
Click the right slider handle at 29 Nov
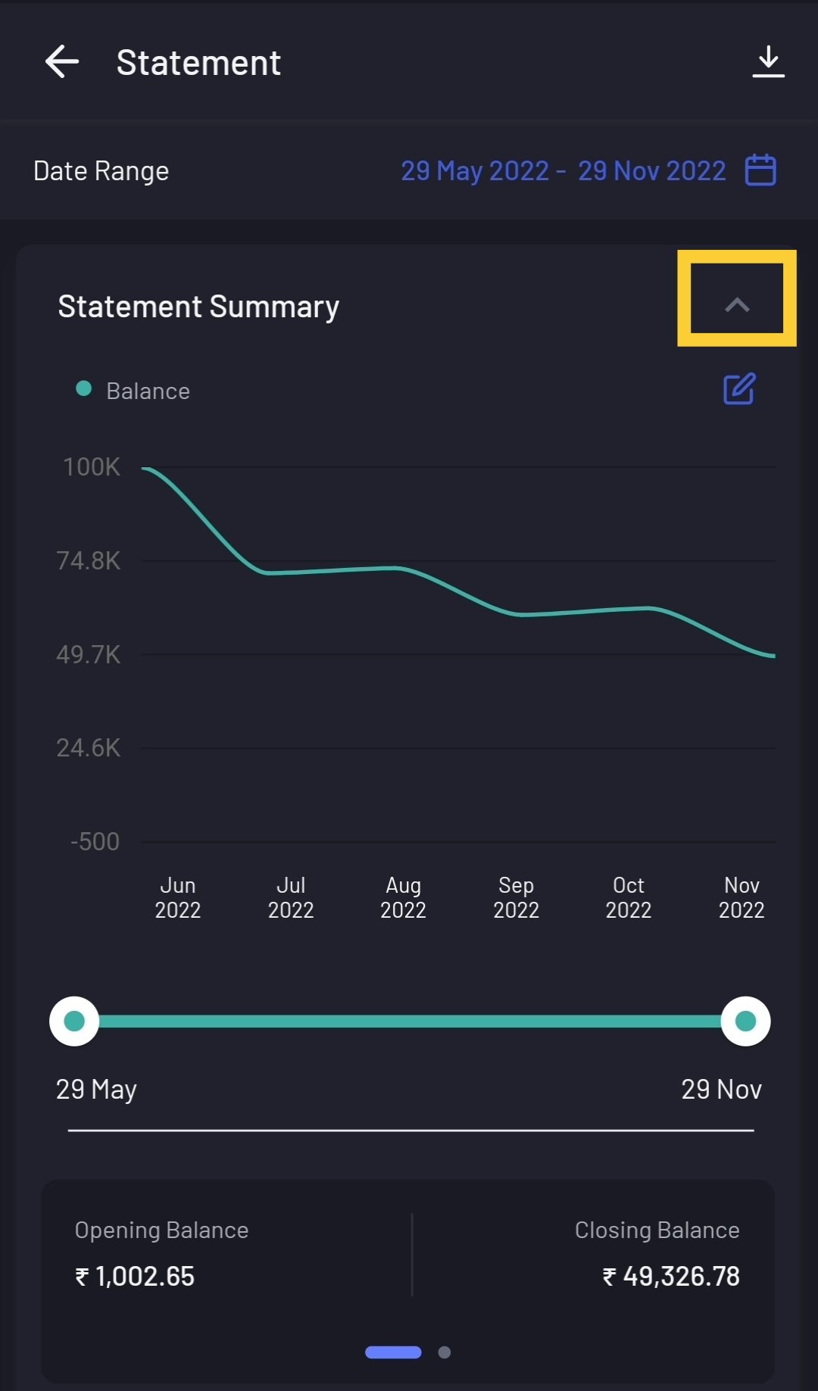click(745, 1021)
